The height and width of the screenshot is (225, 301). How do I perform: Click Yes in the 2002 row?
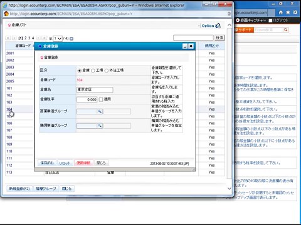point(211,61)
